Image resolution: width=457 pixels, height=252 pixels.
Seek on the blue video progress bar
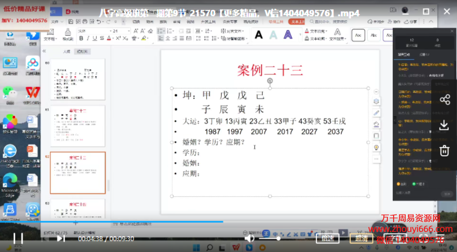[x=112, y=222]
